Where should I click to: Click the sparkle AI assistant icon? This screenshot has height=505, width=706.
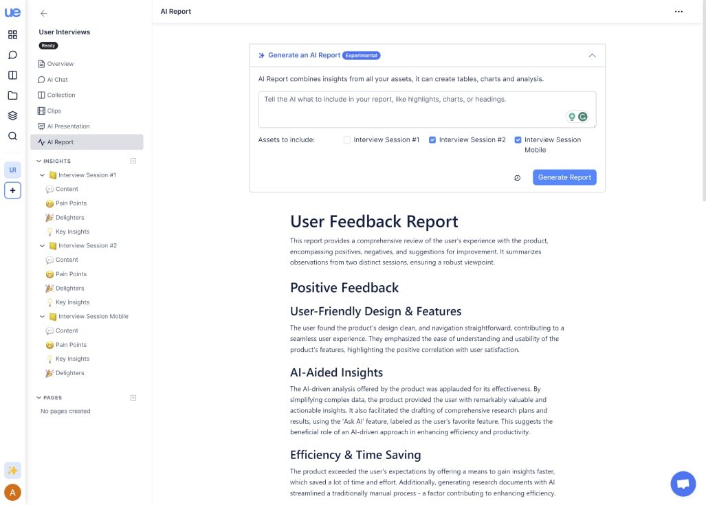12,471
